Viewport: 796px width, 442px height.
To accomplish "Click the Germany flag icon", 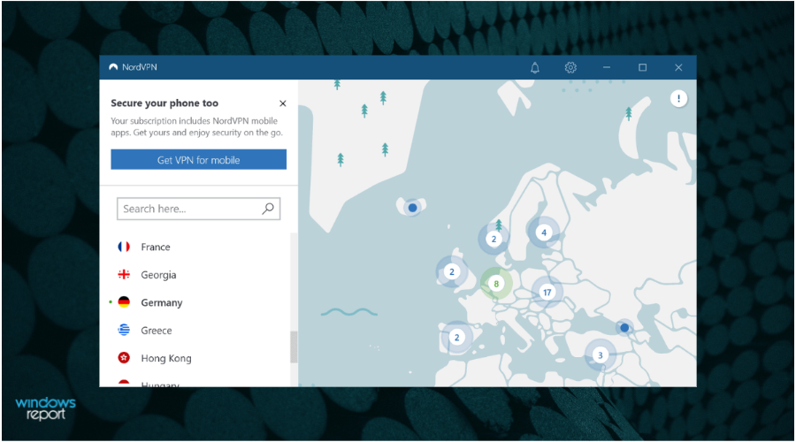I will click(x=124, y=302).
